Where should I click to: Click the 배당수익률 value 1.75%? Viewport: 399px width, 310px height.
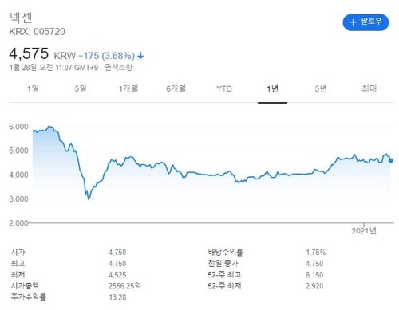pyautogui.click(x=315, y=253)
